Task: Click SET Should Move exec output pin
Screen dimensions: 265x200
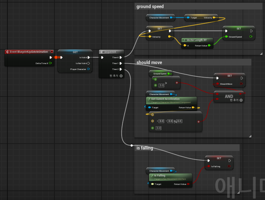Action: 242,78
